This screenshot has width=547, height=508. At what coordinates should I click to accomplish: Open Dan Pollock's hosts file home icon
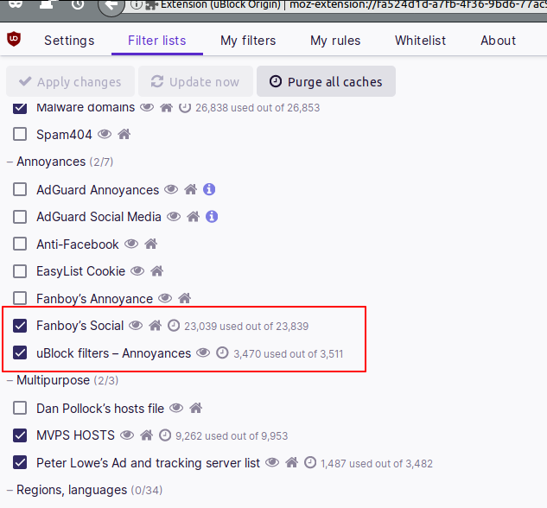tap(195, 408)
